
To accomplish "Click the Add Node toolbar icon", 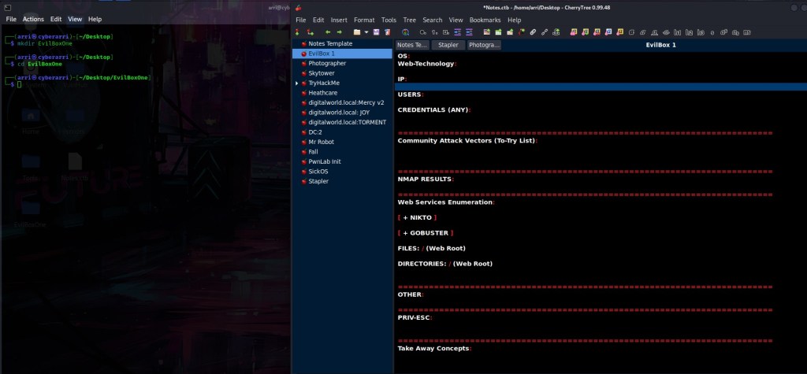I will pyautogui.click(x=297, y=32).
